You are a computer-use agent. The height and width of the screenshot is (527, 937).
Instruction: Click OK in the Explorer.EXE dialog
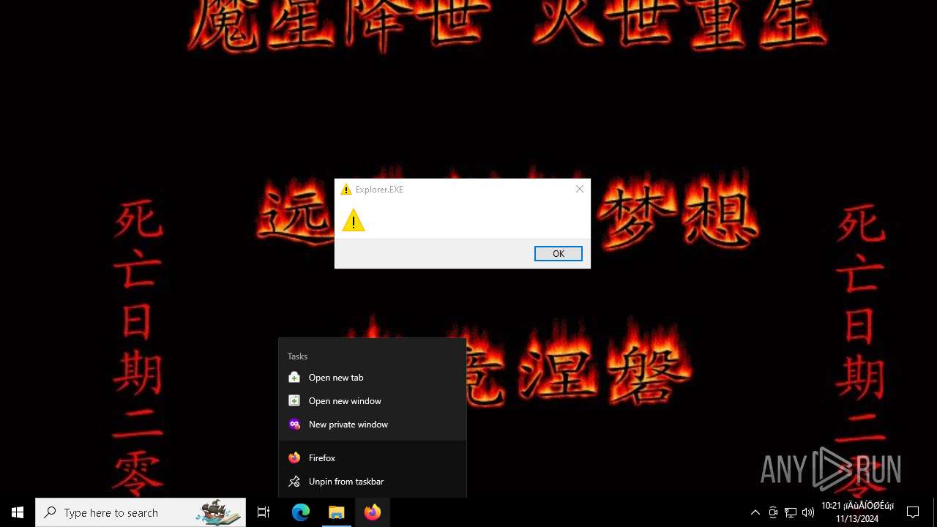(x=558, y=253)
